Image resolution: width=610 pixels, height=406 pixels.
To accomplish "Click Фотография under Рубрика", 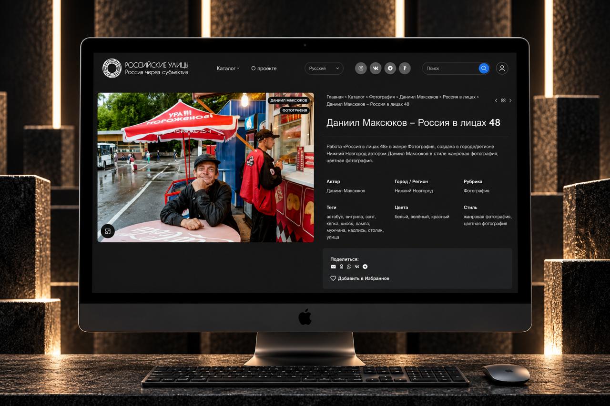I will [x=477, y=191].
